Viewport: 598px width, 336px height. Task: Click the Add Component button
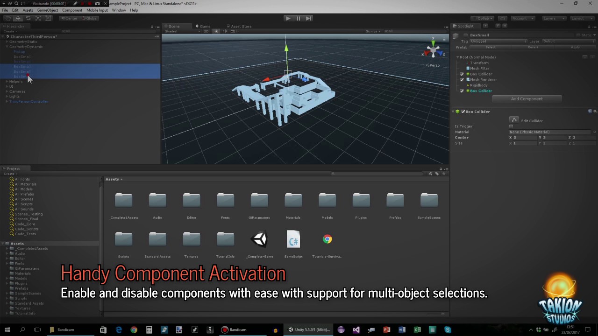pyautogui.click(x=527, y=98)
